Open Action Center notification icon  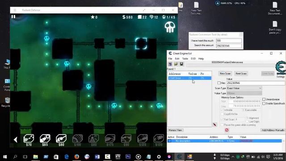(268, 157)
